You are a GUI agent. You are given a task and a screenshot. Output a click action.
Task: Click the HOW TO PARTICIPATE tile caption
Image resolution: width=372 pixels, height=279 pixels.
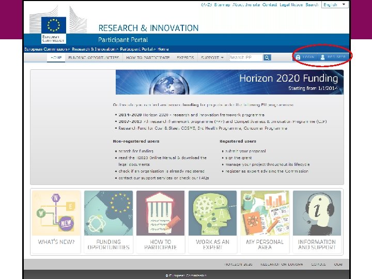[160, 244]
